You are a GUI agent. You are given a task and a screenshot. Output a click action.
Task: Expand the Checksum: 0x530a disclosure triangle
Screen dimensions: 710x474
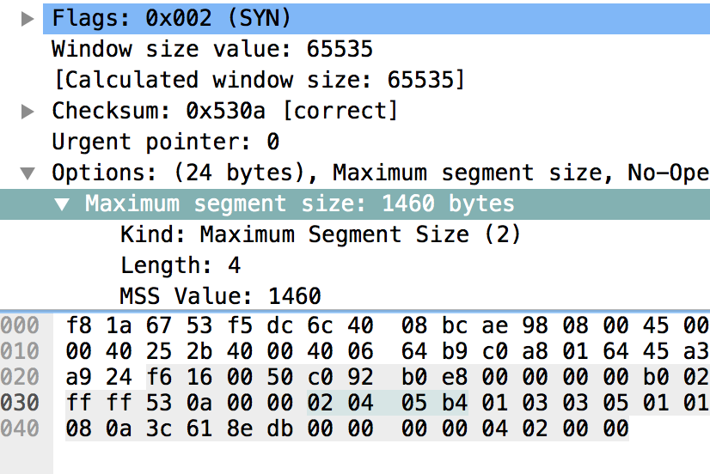[28, 111]
